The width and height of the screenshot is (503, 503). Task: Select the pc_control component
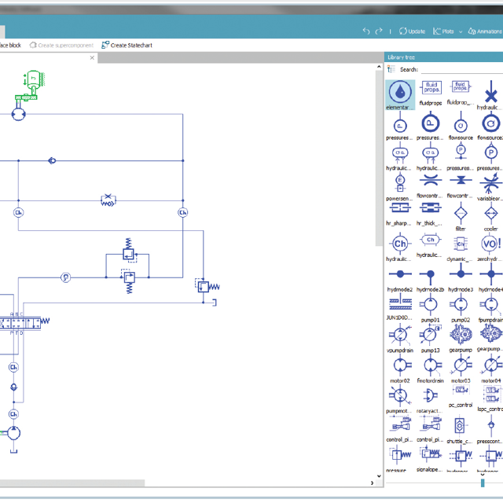tap(461, 390)
